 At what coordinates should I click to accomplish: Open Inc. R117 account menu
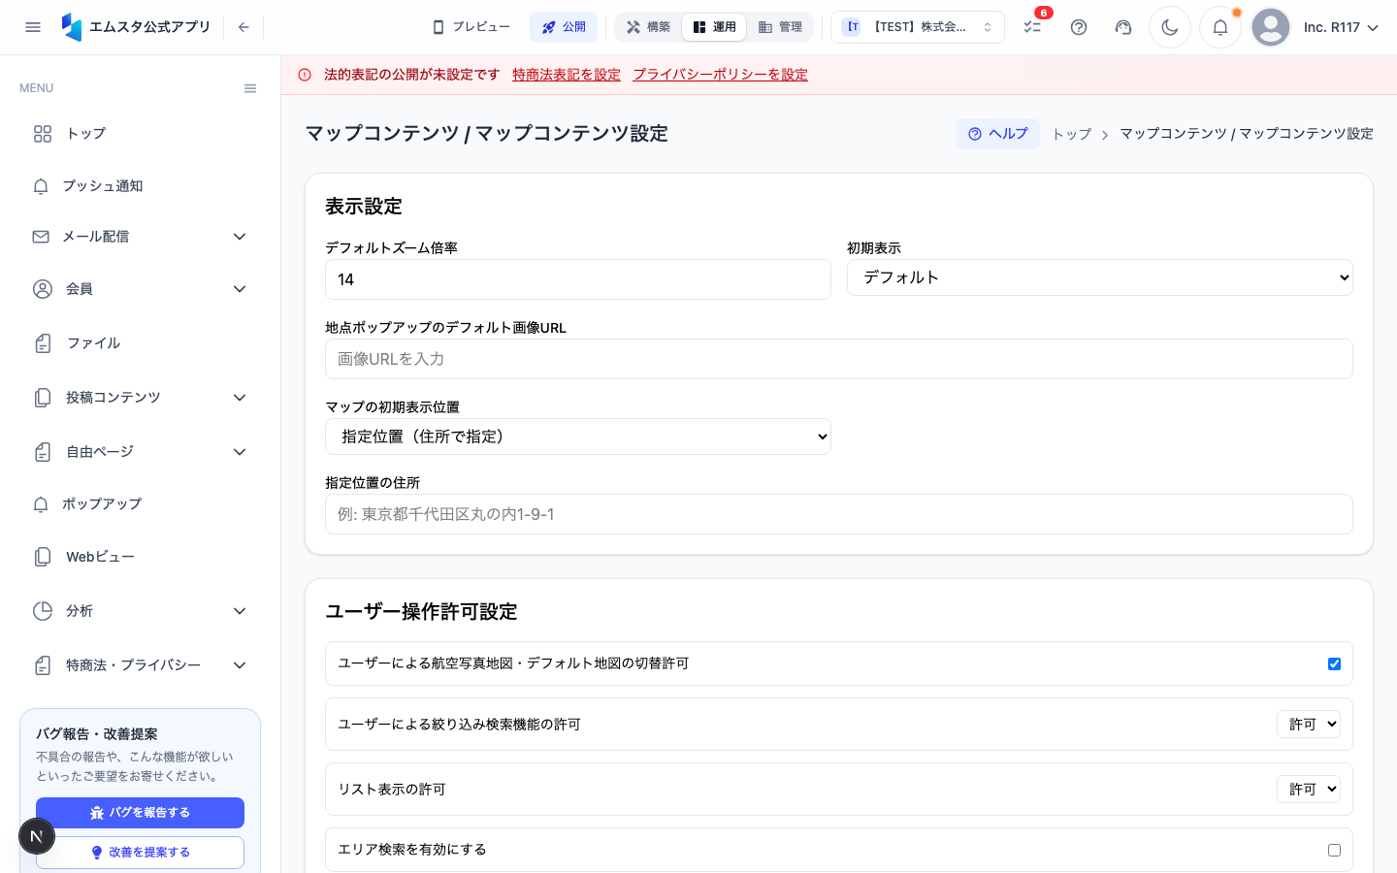tap(1341, 27)
